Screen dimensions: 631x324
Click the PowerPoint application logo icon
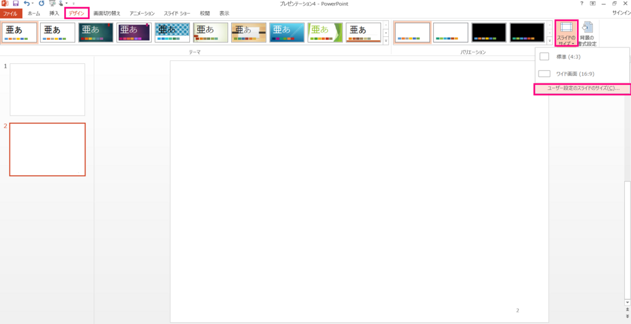[5, 4]
